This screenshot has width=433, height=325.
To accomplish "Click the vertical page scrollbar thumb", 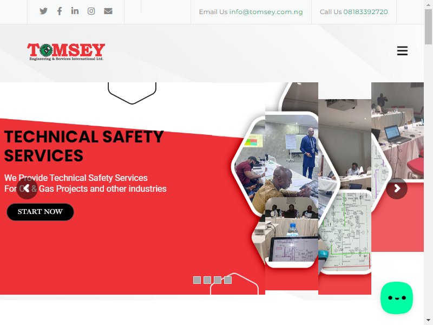I will pyautogui.click(x=428, y=27).
